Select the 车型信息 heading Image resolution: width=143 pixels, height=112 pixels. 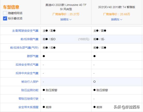coord(11,7)
